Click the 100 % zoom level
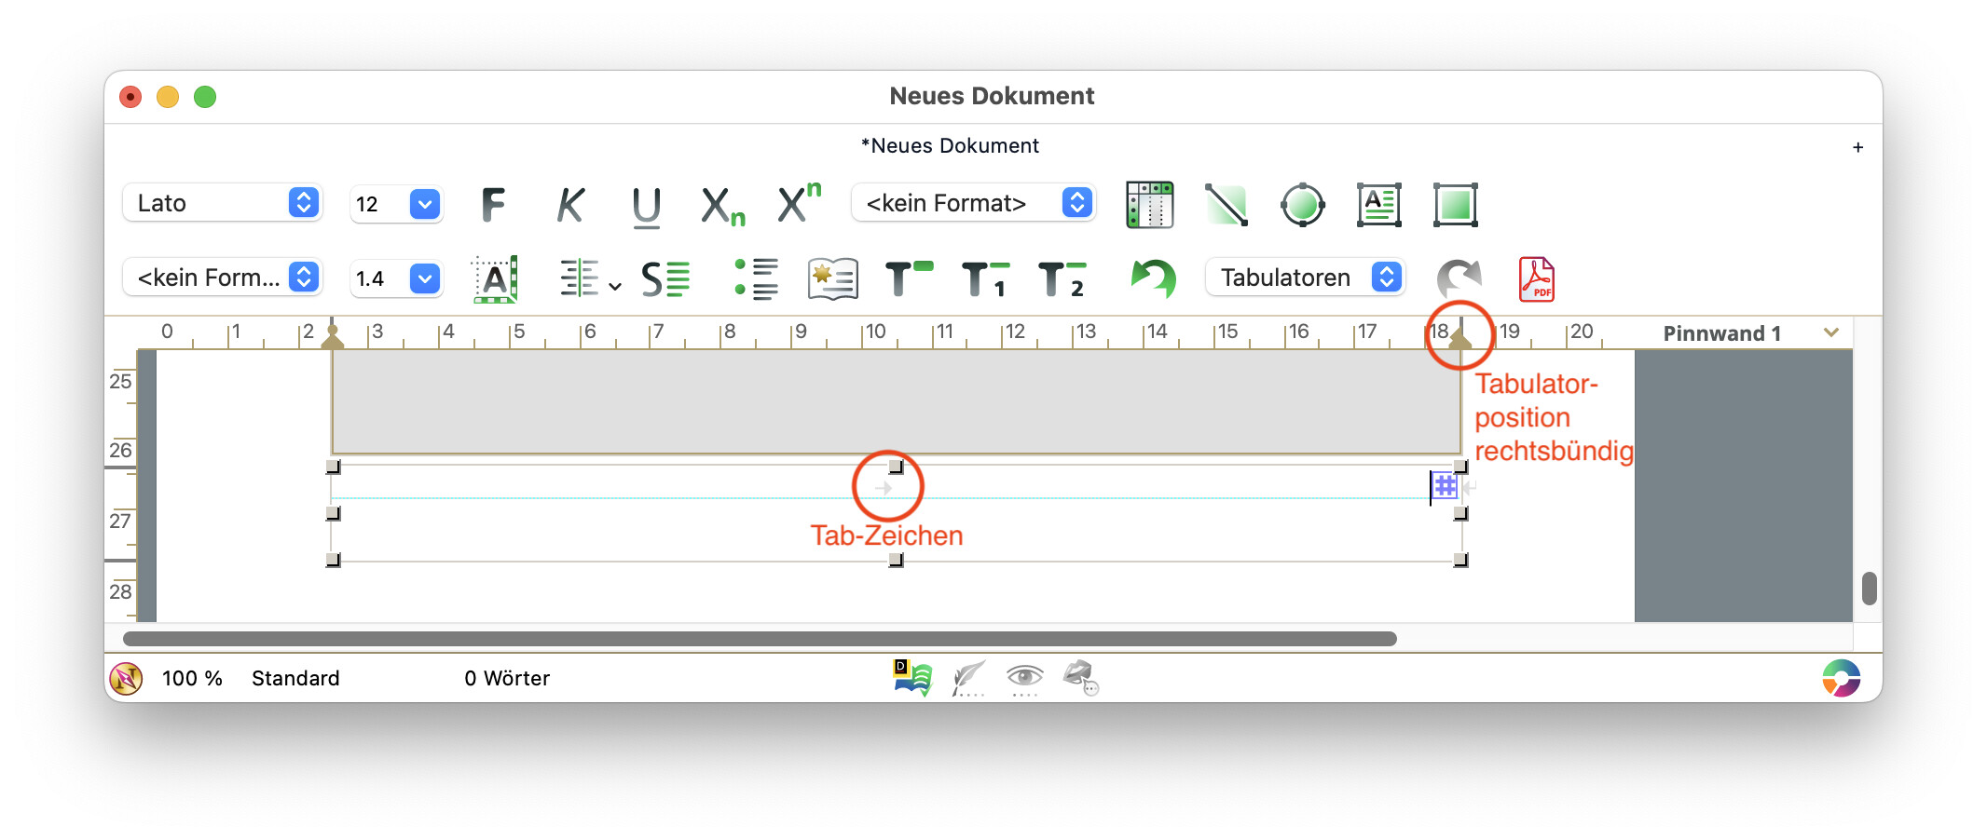Image resolution: width=1987 pixels, height=840 pixels. tap(192, 678)
